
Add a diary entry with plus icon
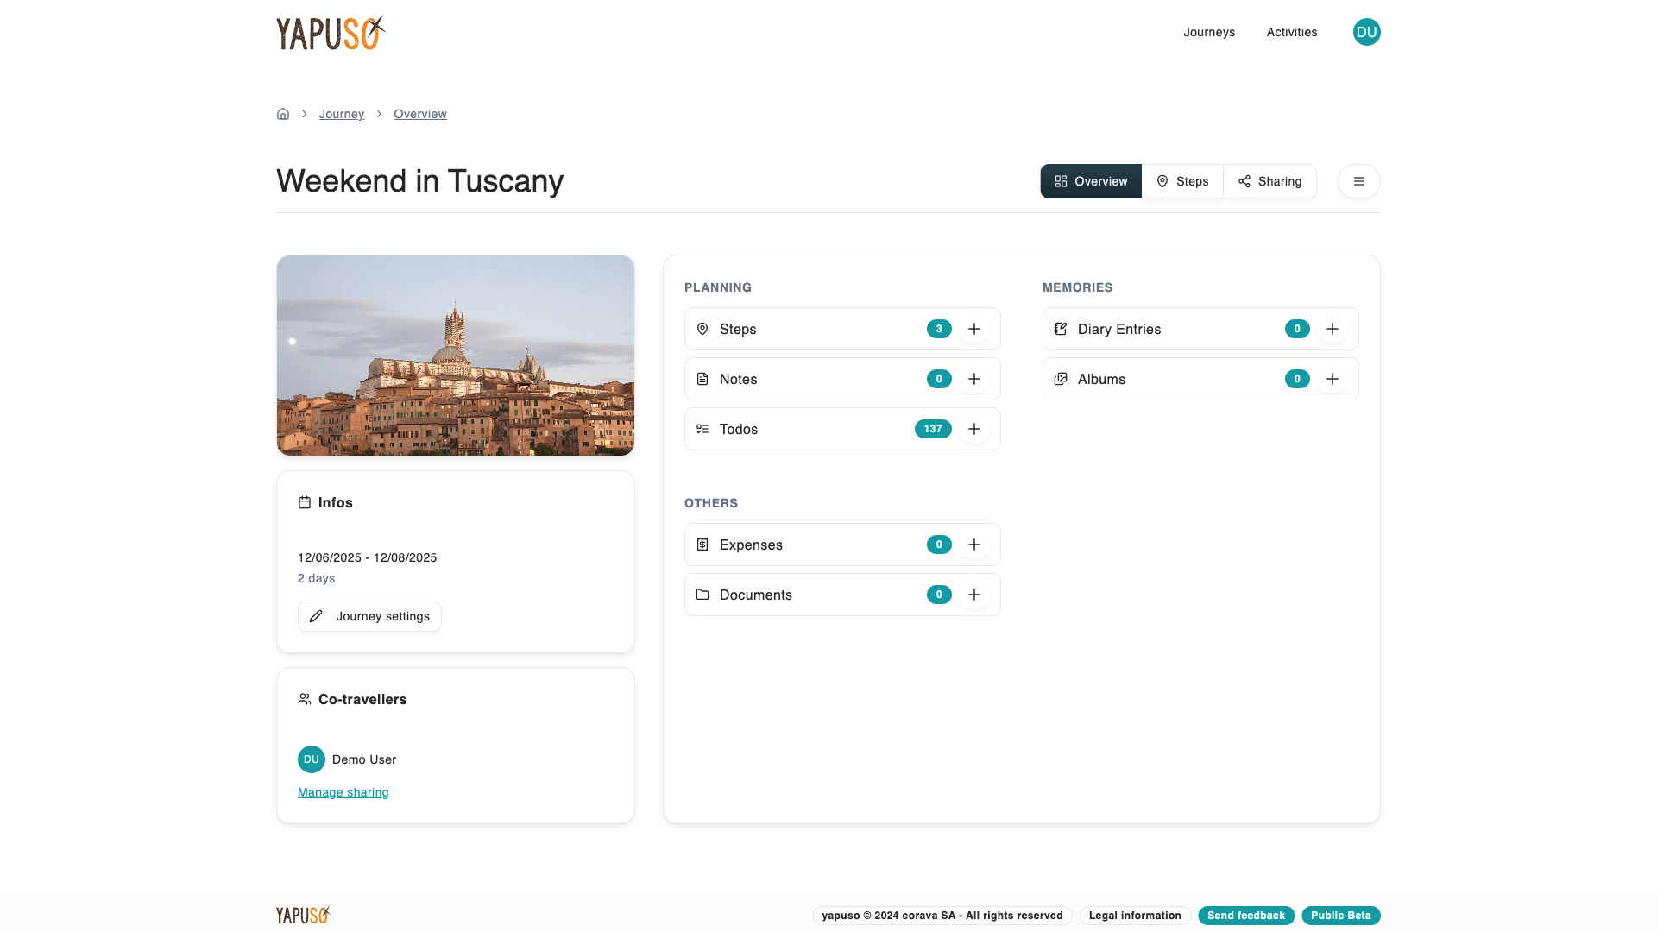pyautogui.click(x=1333, y=329)
